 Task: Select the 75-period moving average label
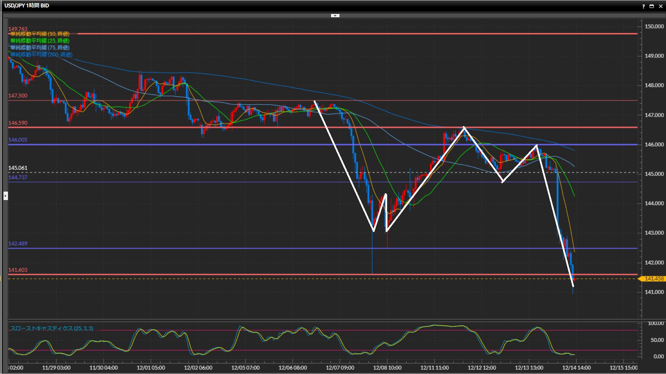[40, 48]
